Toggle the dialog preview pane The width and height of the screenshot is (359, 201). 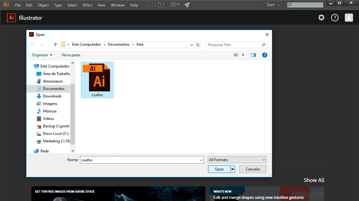[253, 55]
